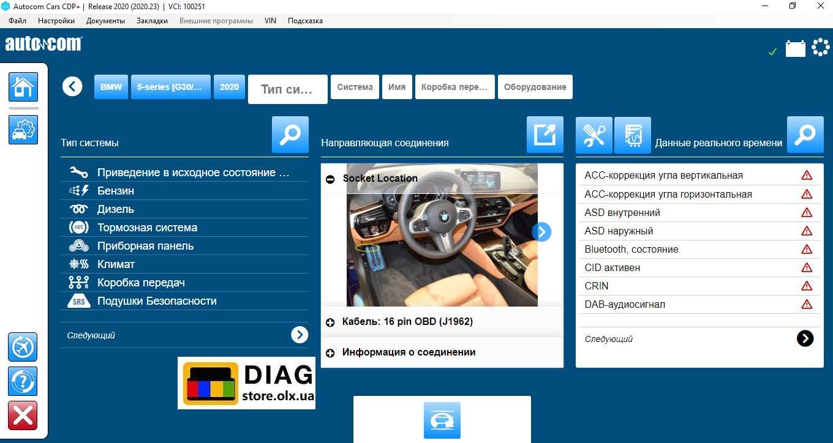Open connection guide in external window
Screen dimensions: 833x443
pos(545,135)
